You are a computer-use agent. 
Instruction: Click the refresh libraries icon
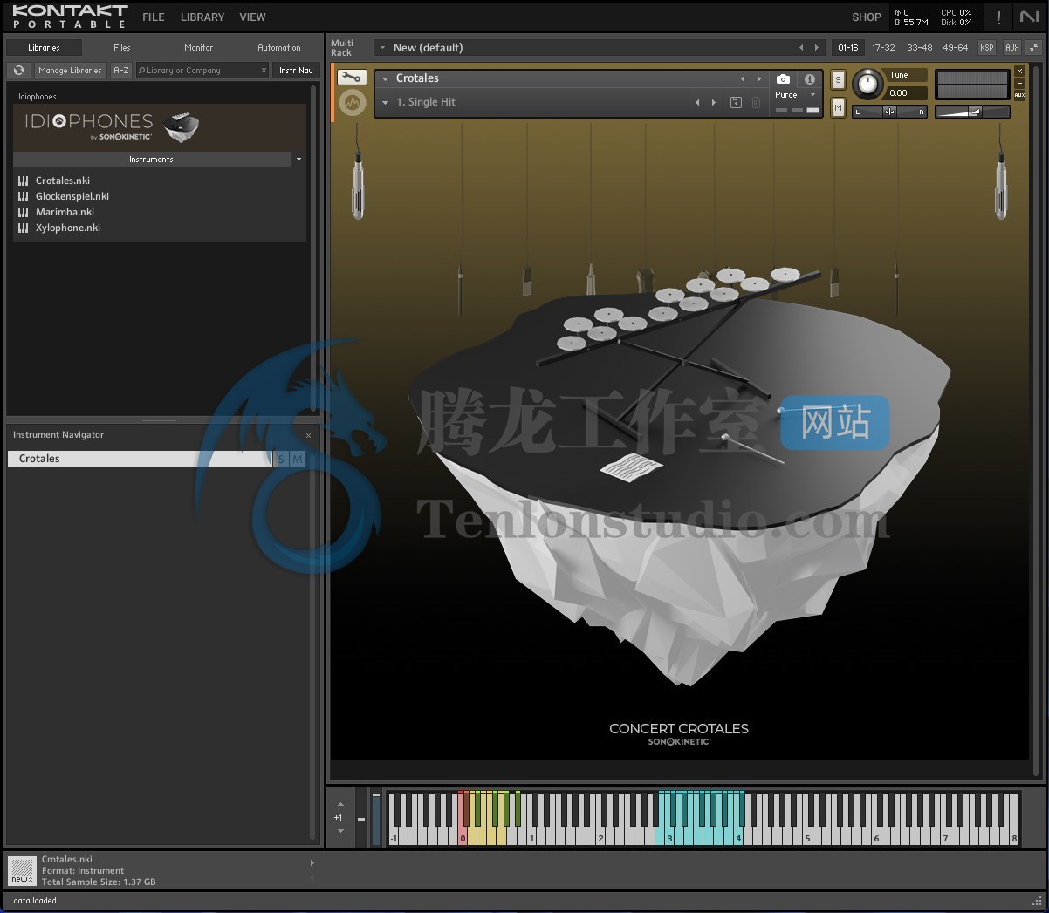click(19, 71)
